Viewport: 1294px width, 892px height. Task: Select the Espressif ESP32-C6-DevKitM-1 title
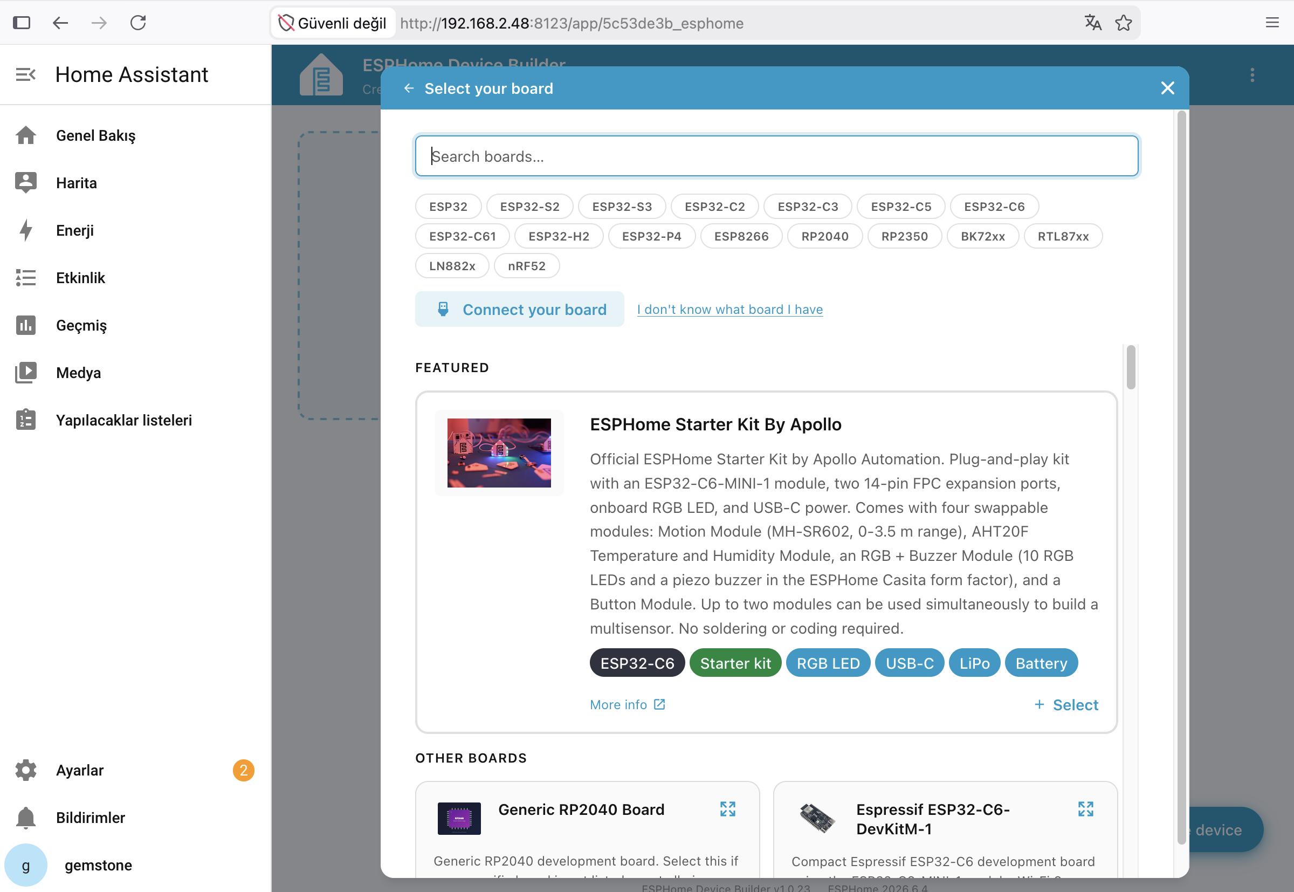[x=933, y=819]
